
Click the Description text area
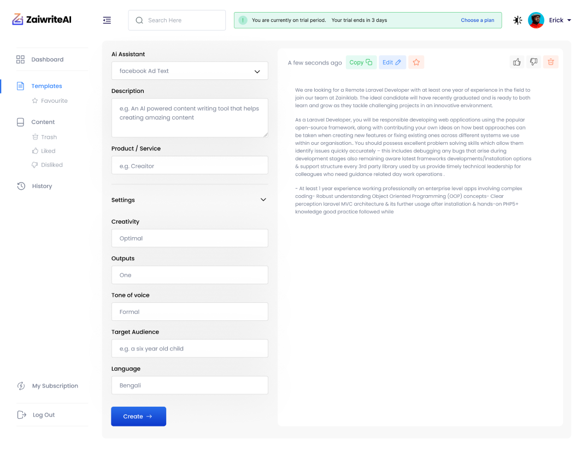(x=190, y=118)
